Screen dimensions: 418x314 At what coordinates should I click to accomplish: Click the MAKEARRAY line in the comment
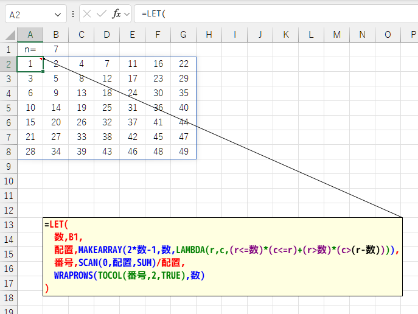(x=226, y=250)
